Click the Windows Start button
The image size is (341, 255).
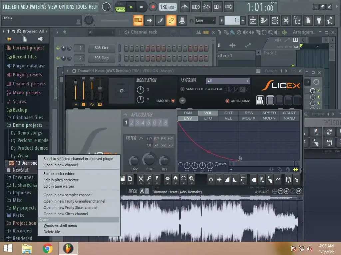point(8,248)
